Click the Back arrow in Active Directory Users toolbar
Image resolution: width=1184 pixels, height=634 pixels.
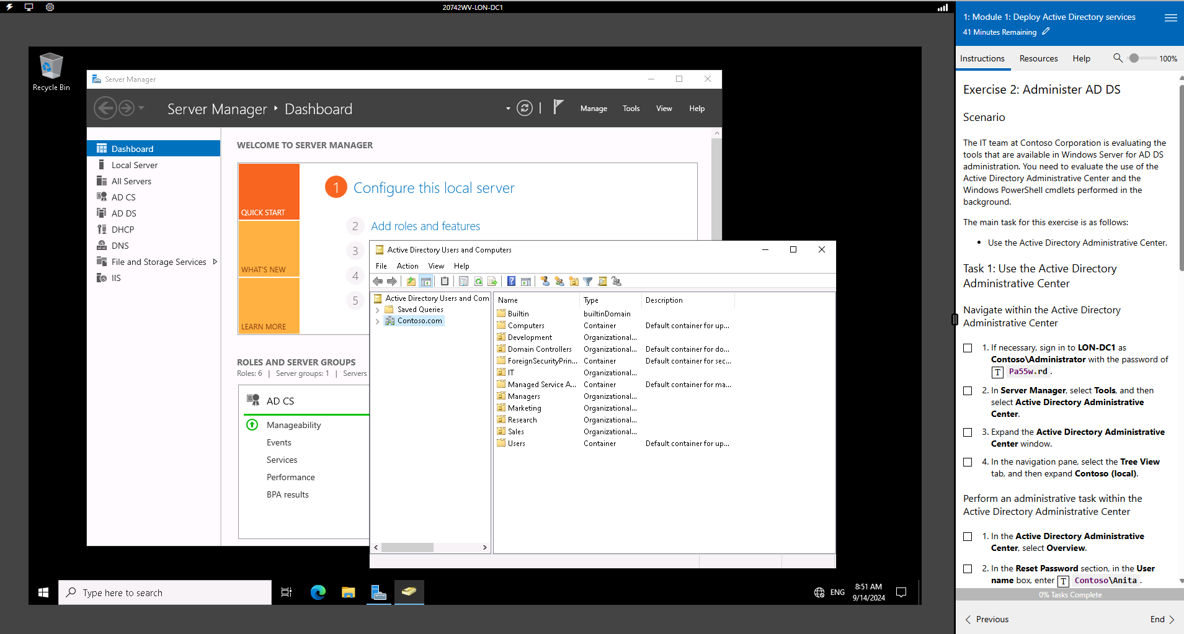378,282
